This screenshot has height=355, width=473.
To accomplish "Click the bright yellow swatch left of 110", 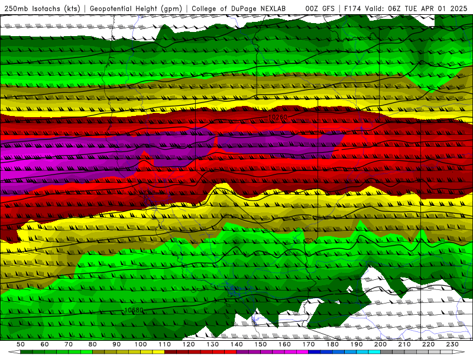I will (158, 352).
